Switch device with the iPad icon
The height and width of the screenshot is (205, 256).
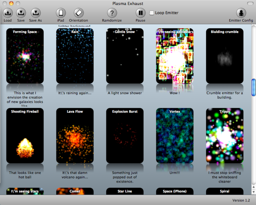click(61, 13)
